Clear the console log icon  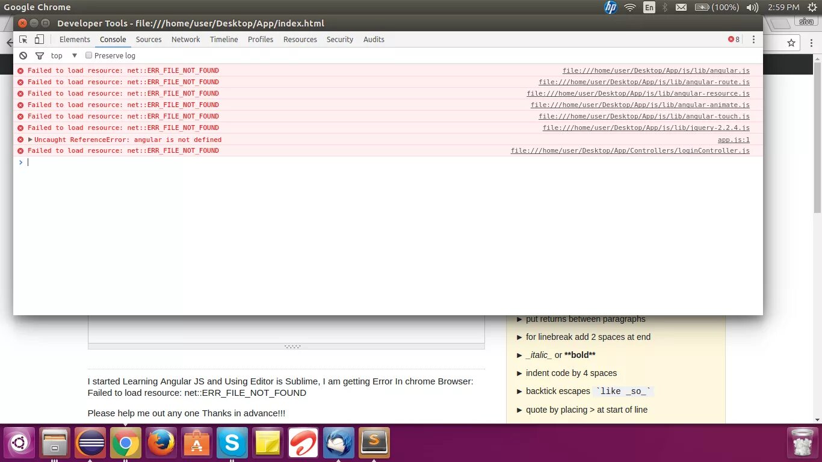click(23, 55)
